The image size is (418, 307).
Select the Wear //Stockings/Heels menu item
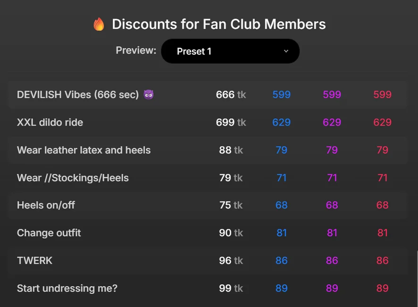tap(73, 178)
